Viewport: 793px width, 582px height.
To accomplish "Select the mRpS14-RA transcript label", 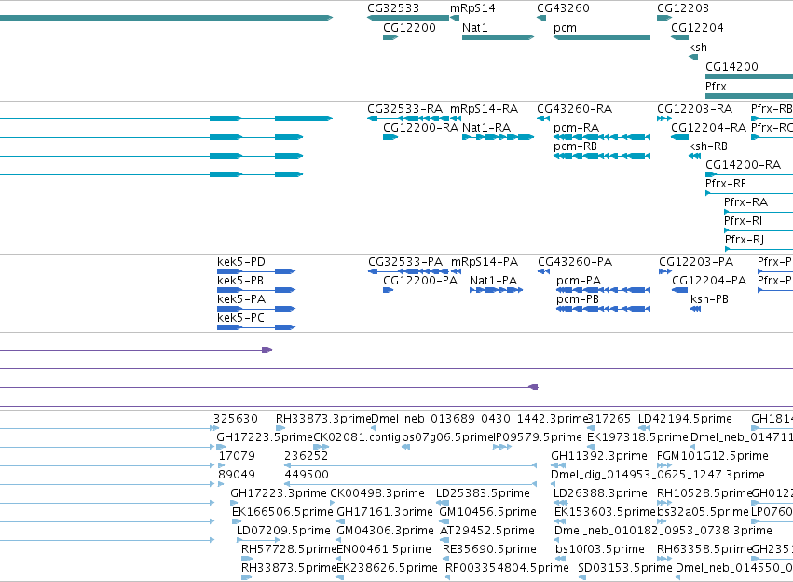I will (484, 109).
